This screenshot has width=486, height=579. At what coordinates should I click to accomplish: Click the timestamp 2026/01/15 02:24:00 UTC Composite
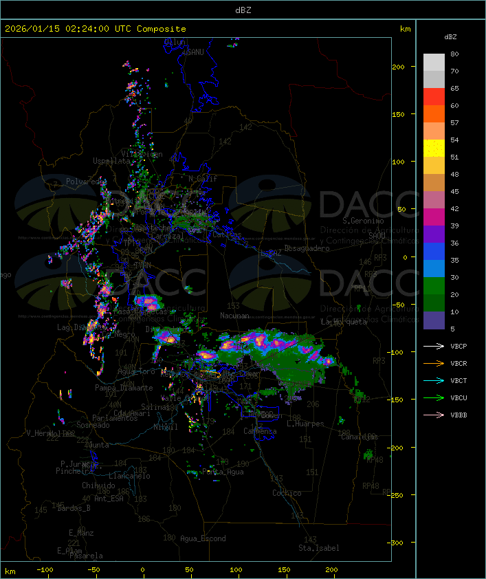tap(96, 29)
